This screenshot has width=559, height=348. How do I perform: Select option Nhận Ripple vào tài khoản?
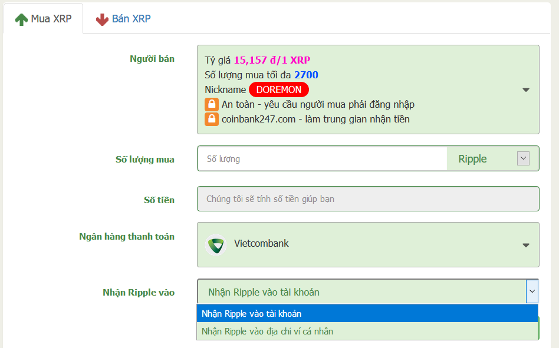tap(367, 313)
